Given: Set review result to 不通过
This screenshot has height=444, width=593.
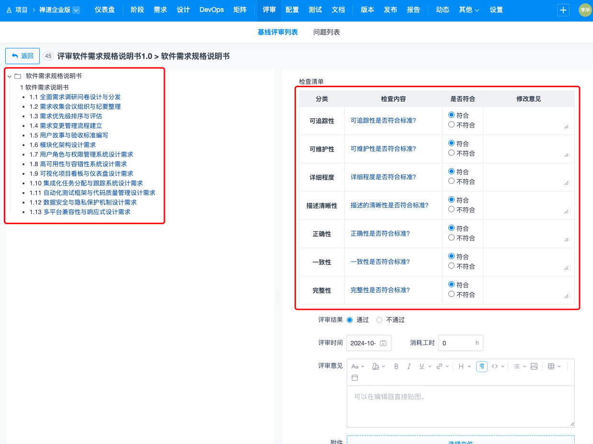Looking at the screenshot, I should pos(379,320).
